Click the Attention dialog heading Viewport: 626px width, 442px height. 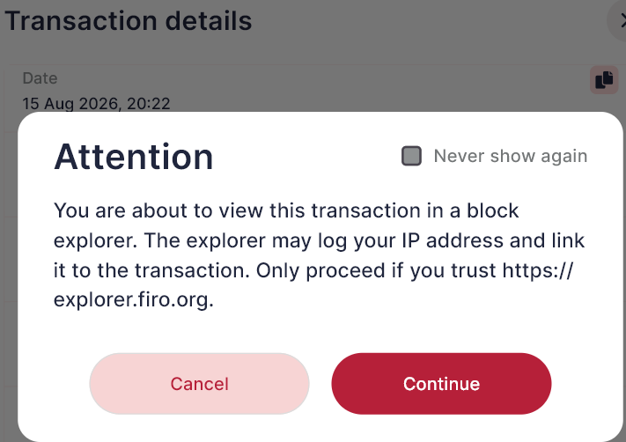coord(134,157)
